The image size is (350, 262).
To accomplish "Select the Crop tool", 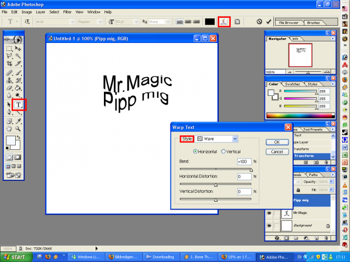I will coord(9,64).
